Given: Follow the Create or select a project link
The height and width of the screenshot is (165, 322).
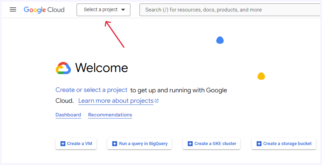Looking at the screenshot, I should tap(91, 90).
